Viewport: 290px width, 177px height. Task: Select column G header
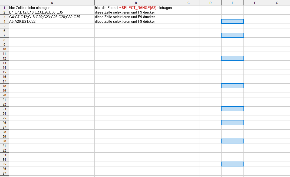point(277,3)
